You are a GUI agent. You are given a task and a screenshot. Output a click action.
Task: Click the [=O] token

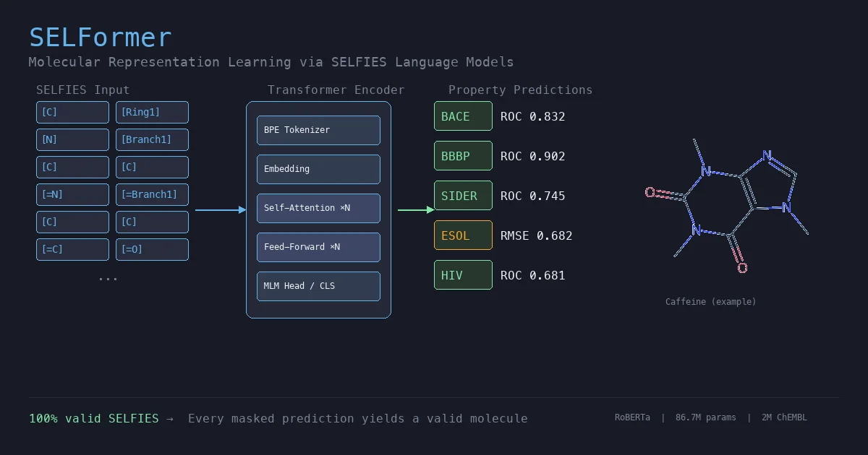(152, 249)
